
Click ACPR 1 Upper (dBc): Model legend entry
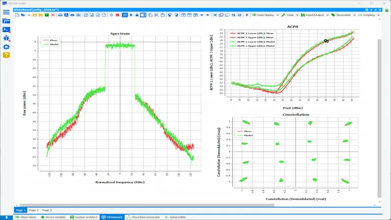(252, 46)
